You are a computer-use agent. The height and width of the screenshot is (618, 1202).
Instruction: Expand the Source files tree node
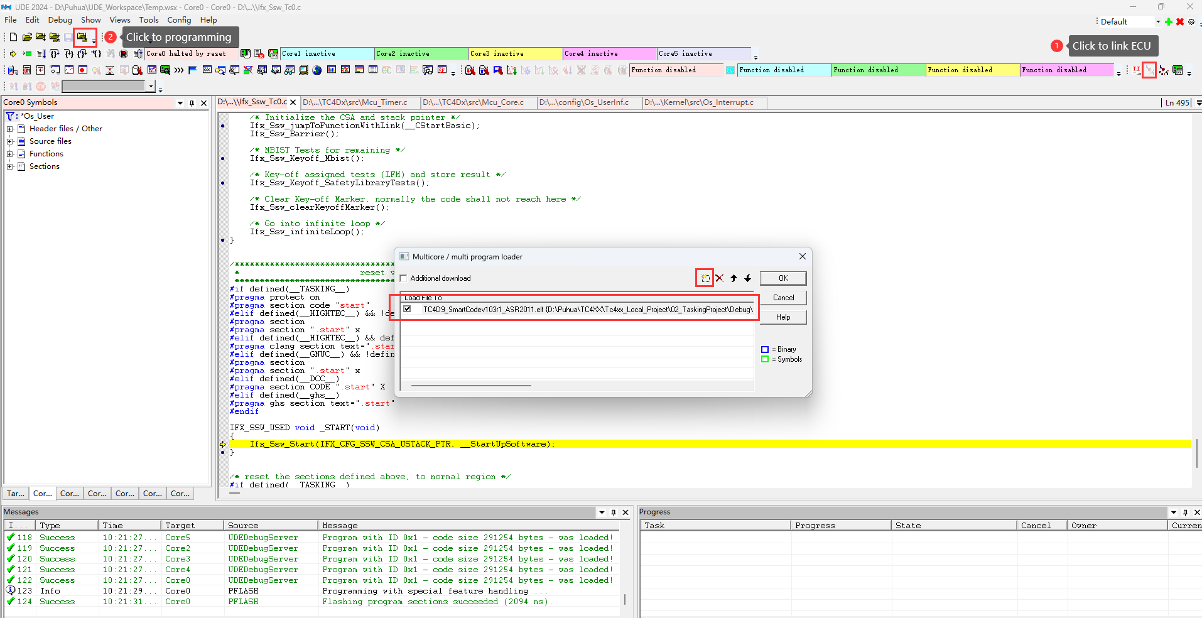[x=10, y=141]
